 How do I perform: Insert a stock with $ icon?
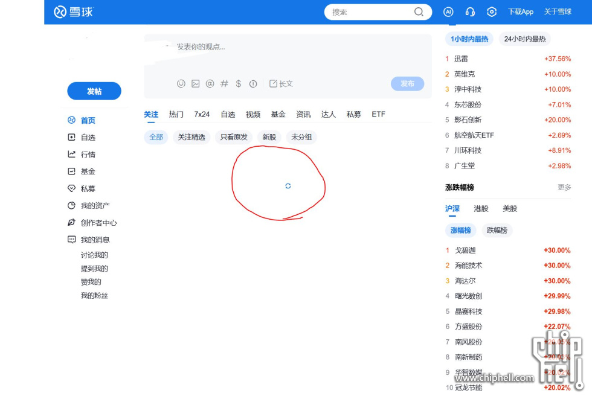point(239,84)
